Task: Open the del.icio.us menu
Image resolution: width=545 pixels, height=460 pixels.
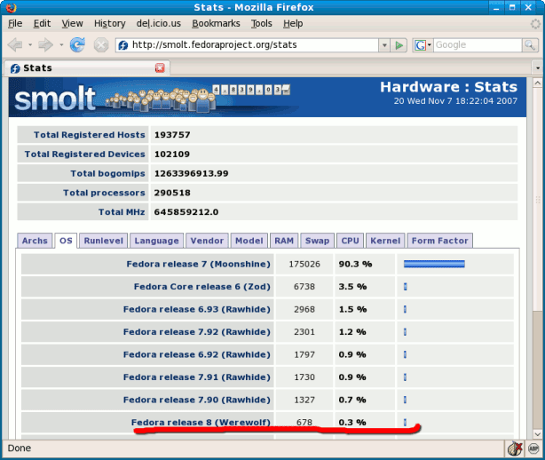Action: 159,23
